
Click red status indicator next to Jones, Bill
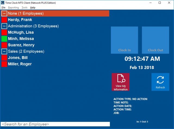(4, 58)
